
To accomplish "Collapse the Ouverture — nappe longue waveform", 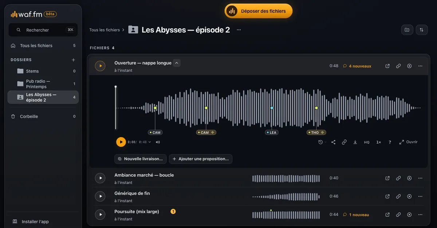I will (x=177, y=63).
